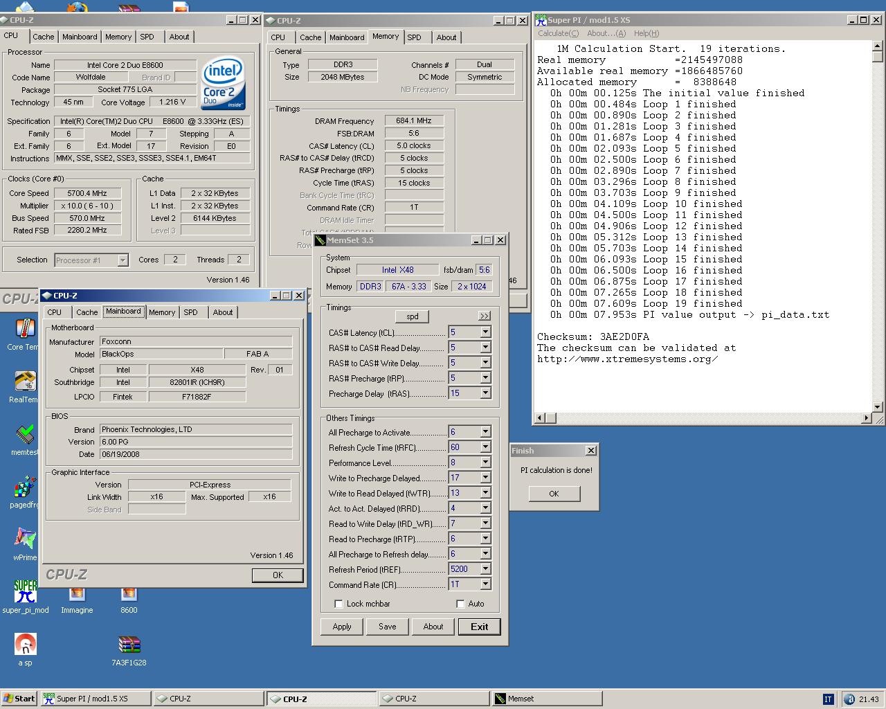Click Super PI horizontal scrollbar right arrow

866,418
